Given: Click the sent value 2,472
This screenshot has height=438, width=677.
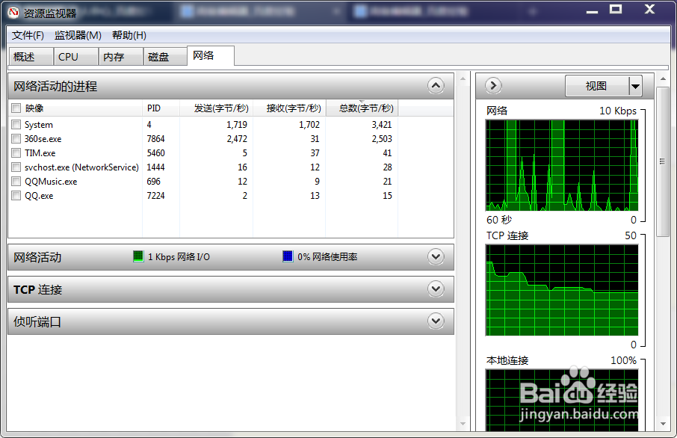Looking at the screenshot, I should tap(237, 139).
